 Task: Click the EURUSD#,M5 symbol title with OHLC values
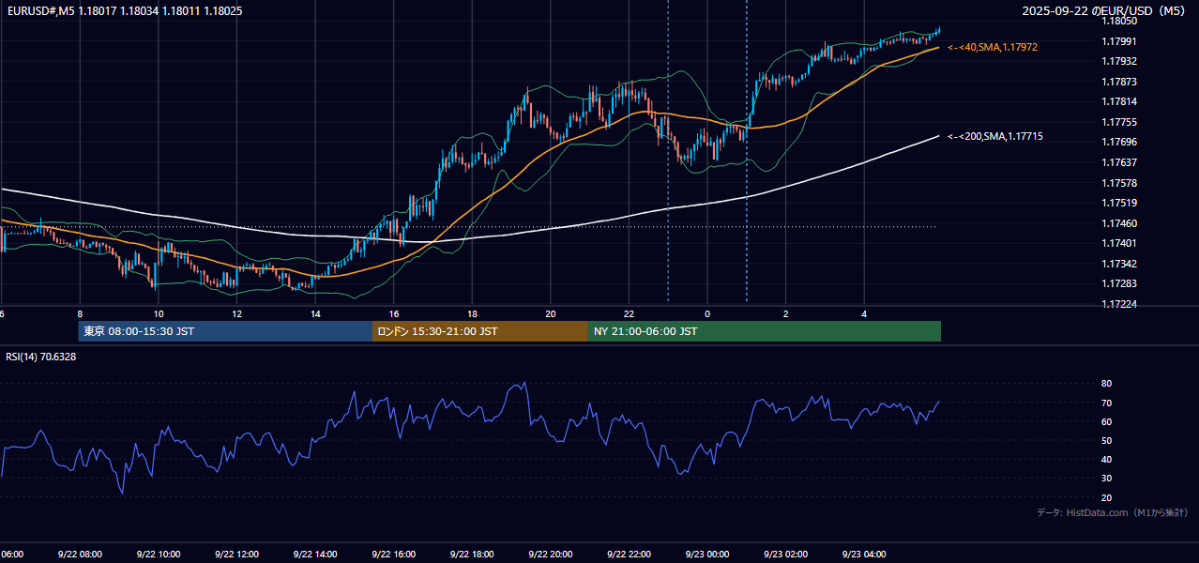[124, 11]
